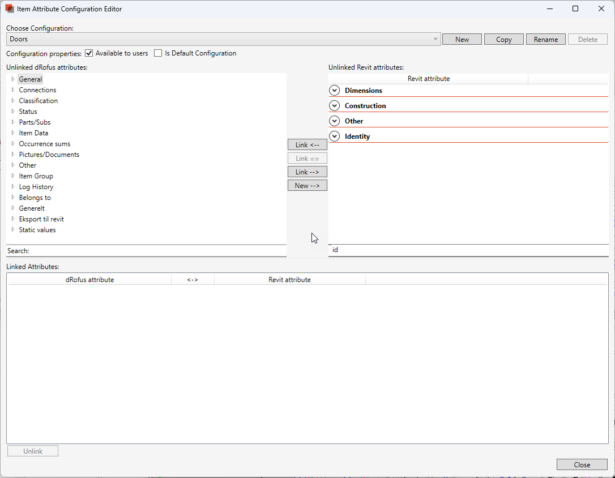615x478 pixels.
Task: Expand the Construction group chevron
Action: click(335, 106)
